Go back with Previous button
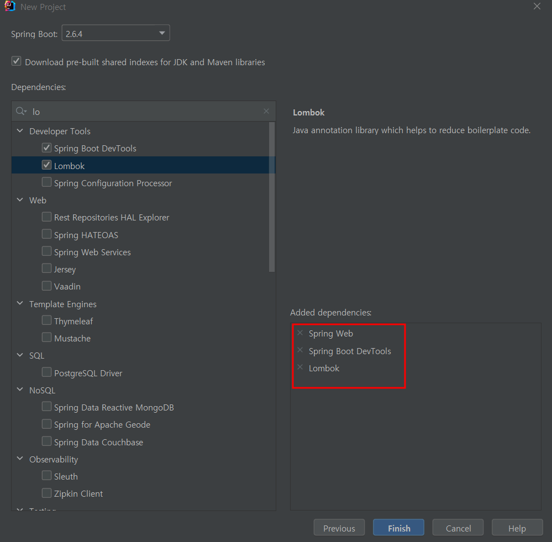 pos(339,528)
